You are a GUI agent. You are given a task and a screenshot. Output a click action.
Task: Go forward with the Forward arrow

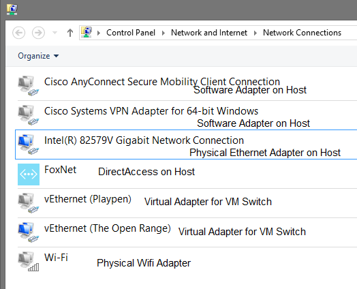point(38,33)
